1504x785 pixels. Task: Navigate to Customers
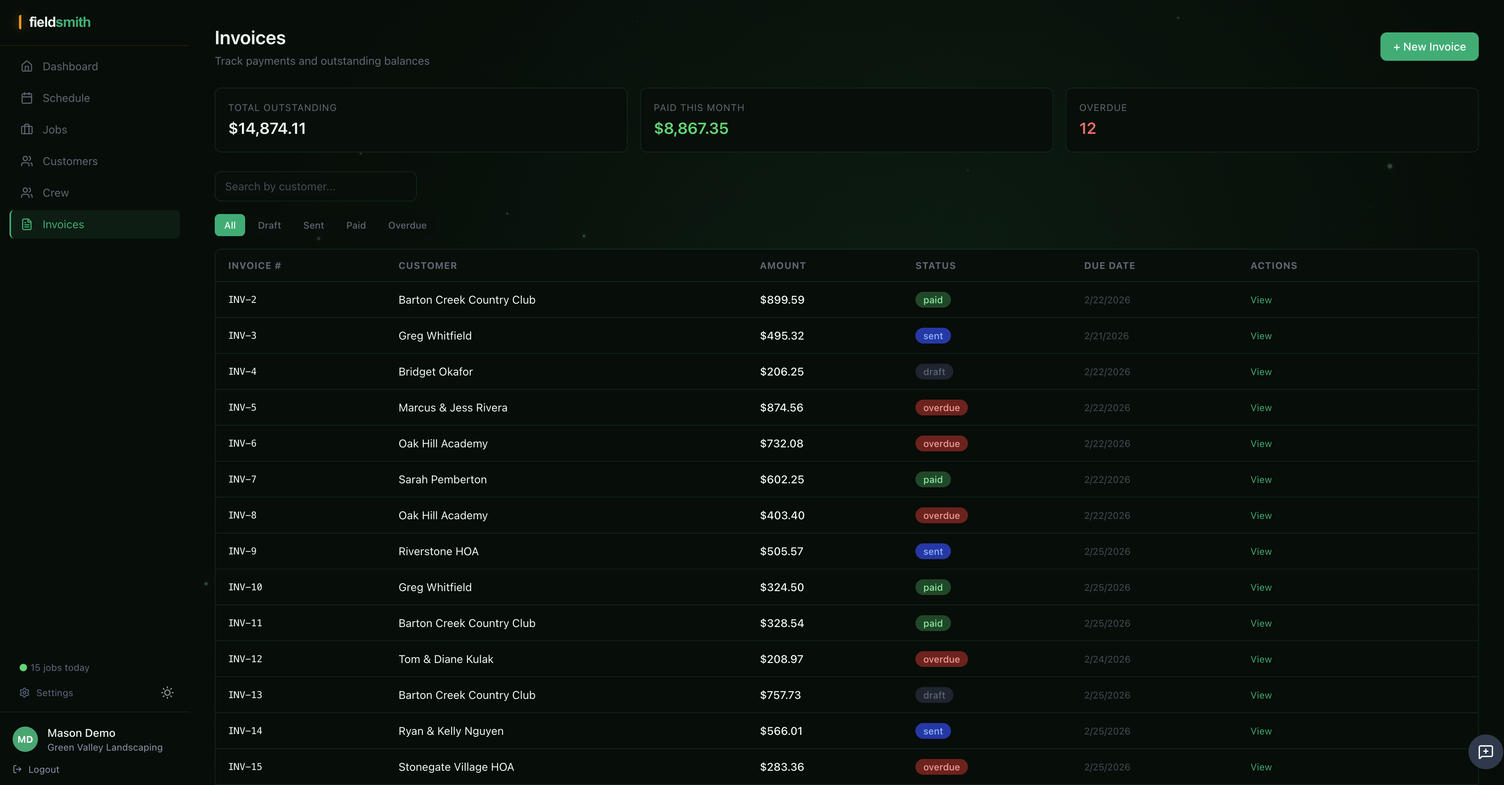(95, 161)
